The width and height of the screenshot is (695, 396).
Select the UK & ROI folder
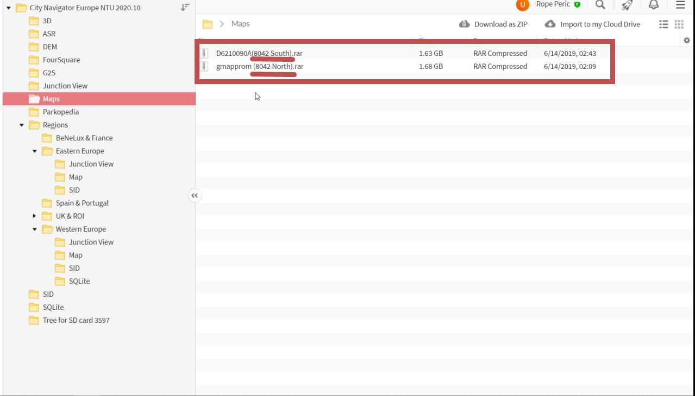pos(63,216)
